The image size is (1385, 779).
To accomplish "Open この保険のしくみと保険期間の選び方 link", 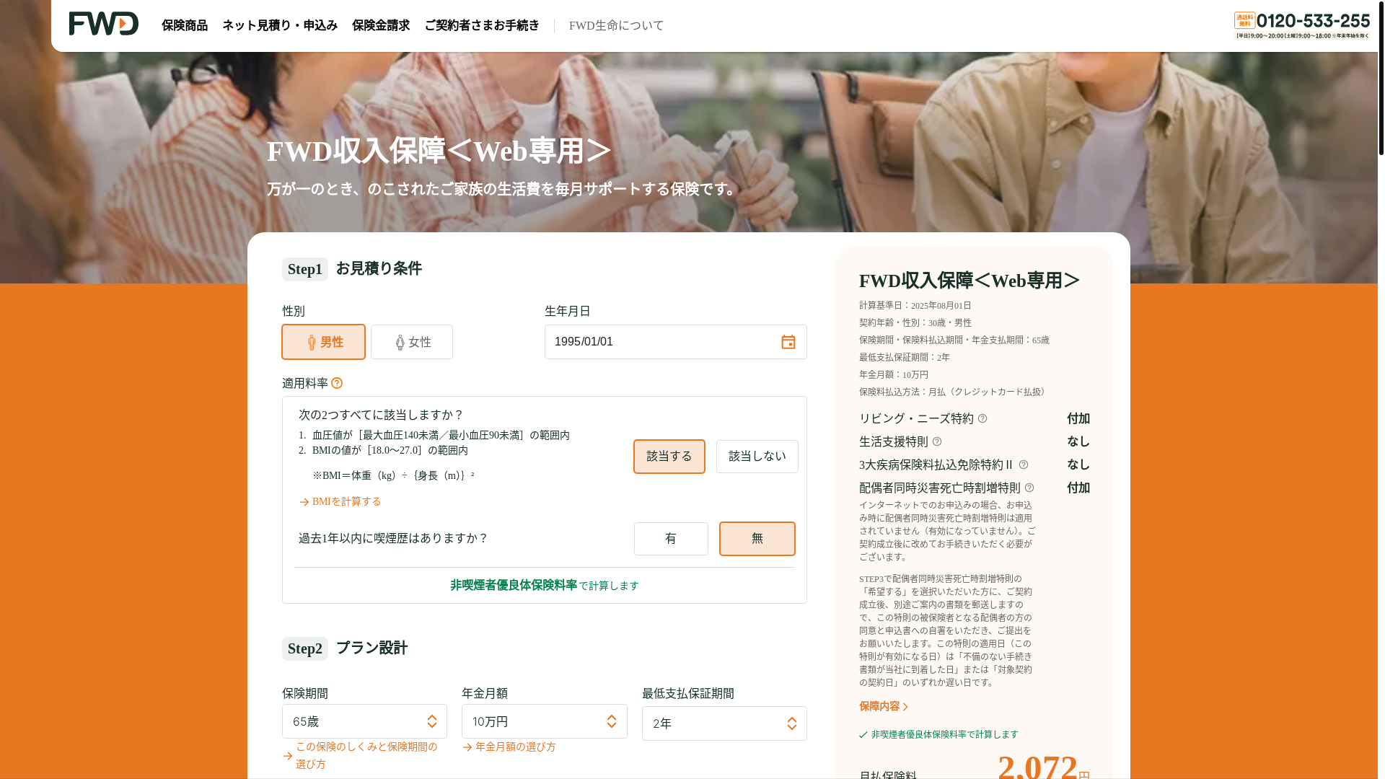I will (x=366, y=755).
